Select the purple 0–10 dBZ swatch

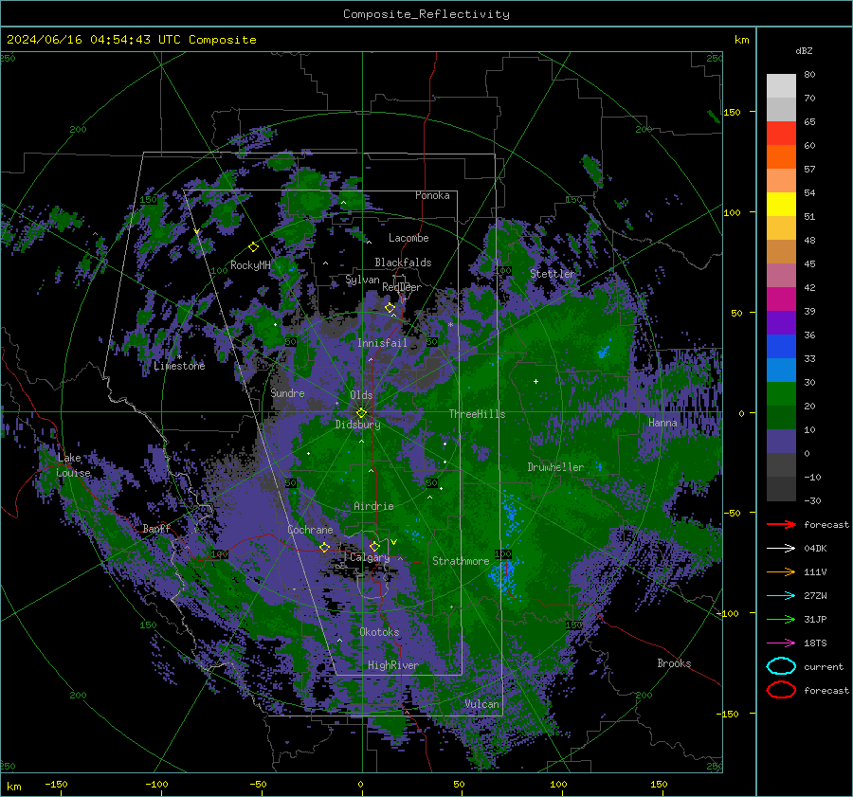pos(781,442)
